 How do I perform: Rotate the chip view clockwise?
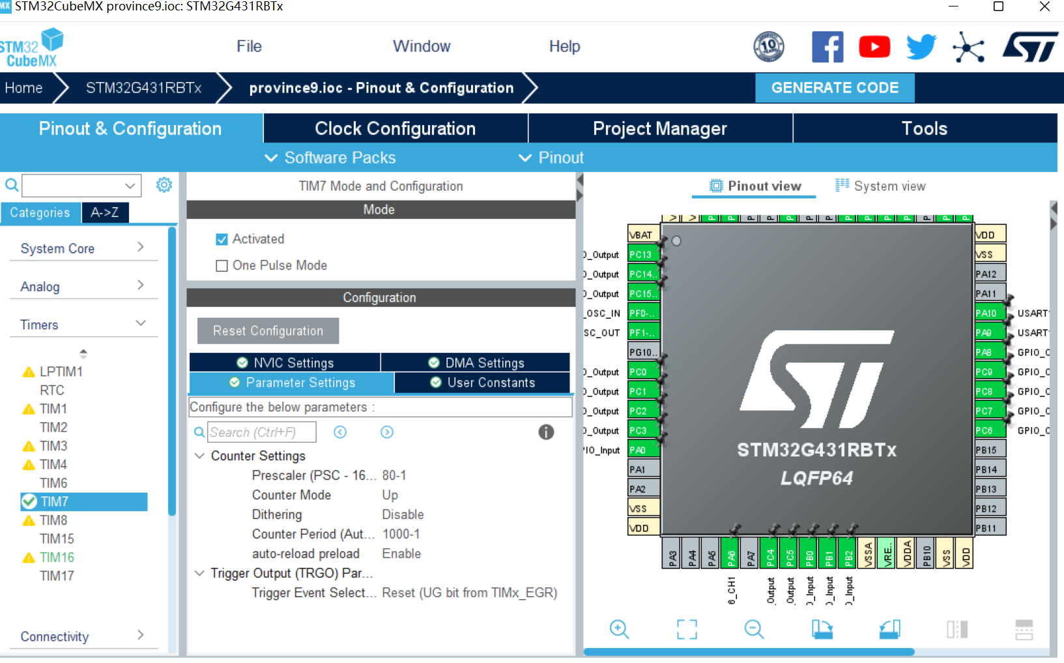pyautogui.click(x=822, y=629)
